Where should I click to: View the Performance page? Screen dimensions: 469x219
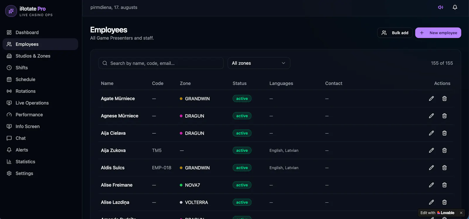40,114
